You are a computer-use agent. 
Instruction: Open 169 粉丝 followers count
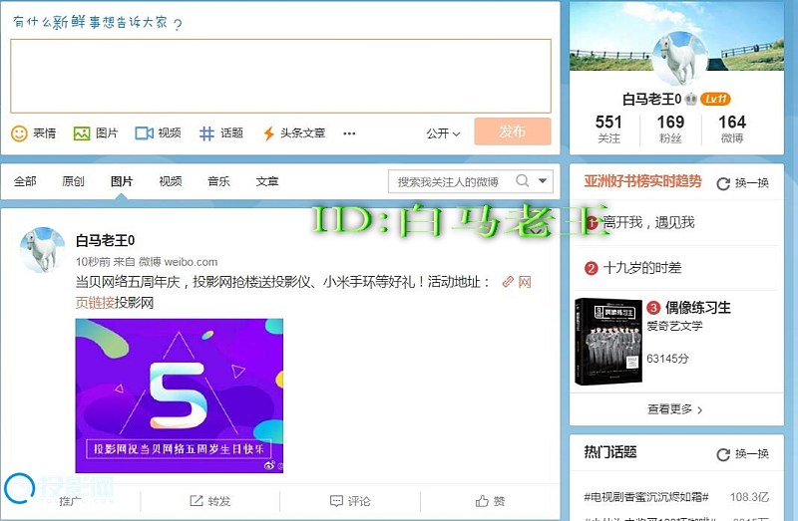(670, 129)
